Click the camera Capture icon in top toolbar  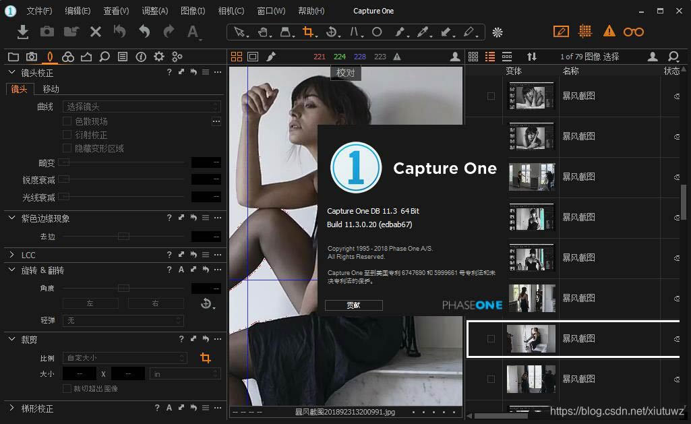(x=47, y=32)
